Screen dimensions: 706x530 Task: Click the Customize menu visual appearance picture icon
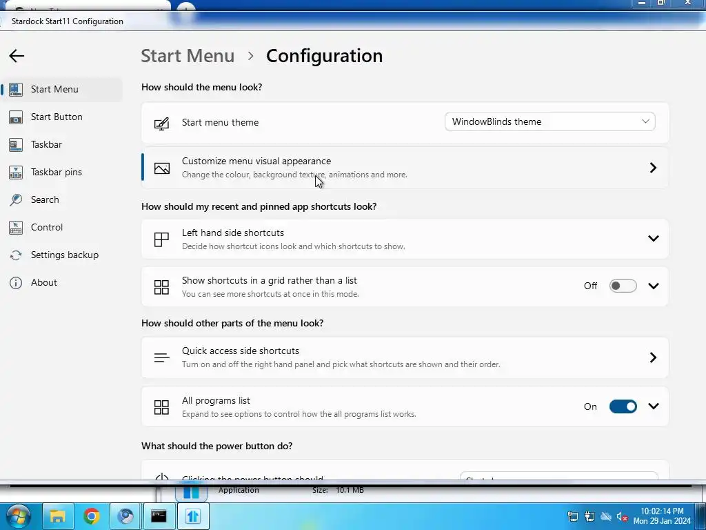point(161,168)
